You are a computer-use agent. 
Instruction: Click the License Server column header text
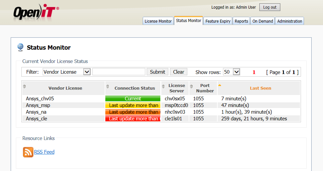pos(177,88)
